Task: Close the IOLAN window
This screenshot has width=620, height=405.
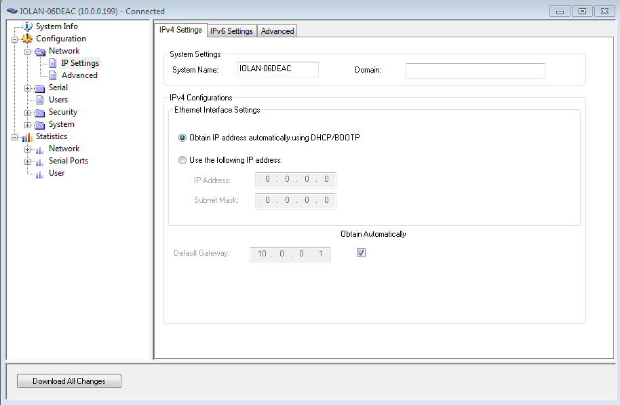Action: [x=604, y=12]
